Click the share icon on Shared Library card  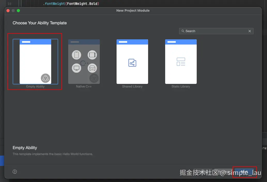132,63
